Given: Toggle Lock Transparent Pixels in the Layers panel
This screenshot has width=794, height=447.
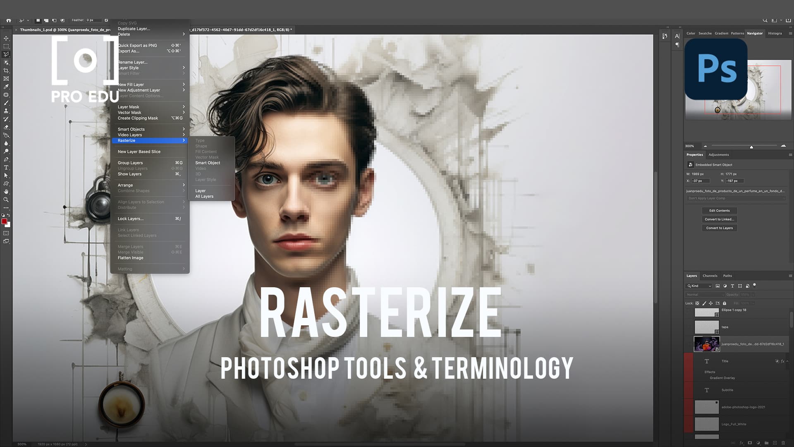Looking at the screenshot, I should (697, 303).
